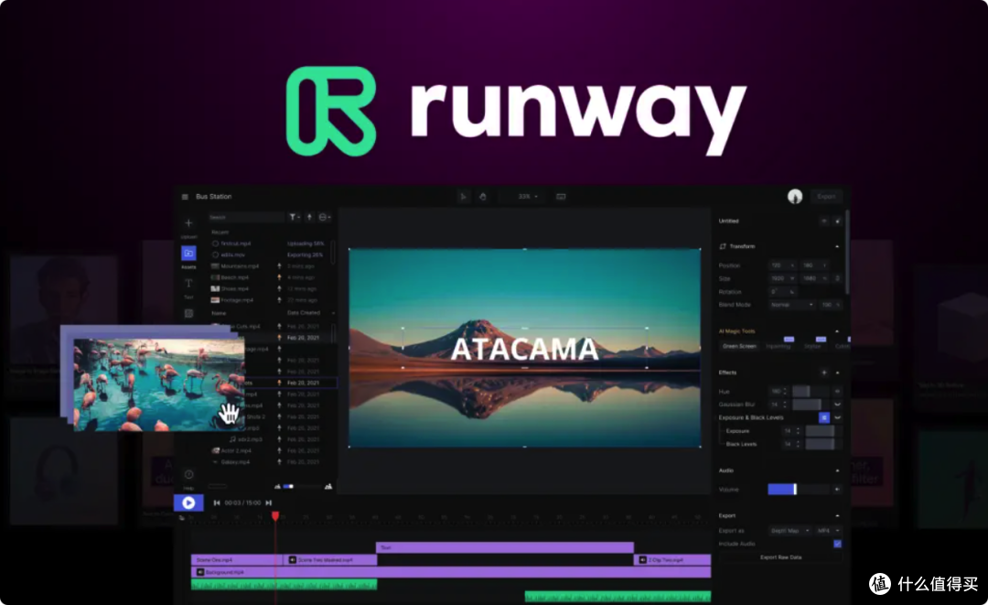The image size is (988, 605).
Task: Click the small thumbnail size icon
Action: pos(277,487)
